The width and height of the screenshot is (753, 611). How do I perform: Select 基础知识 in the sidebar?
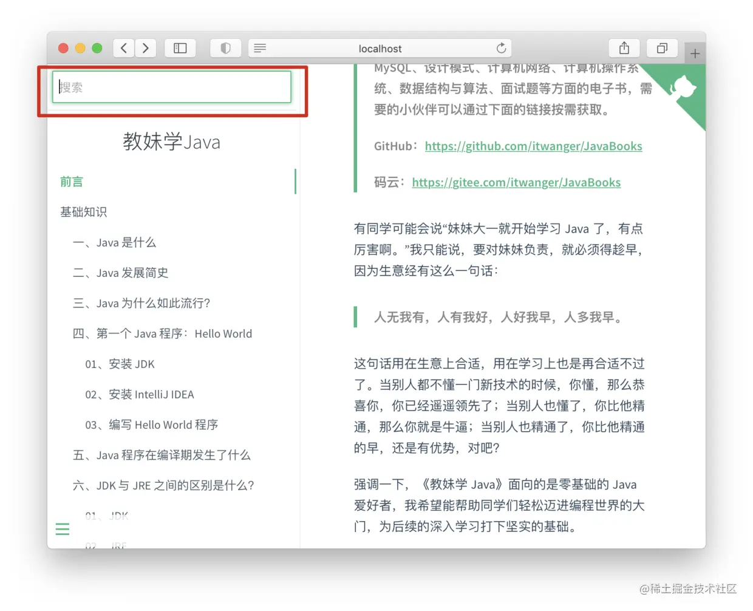(x=84, y=212)
